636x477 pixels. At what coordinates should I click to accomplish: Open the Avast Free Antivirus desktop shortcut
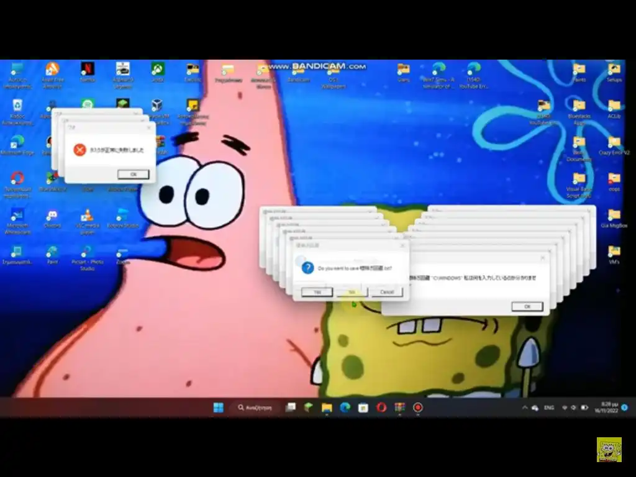pos(52,75)
